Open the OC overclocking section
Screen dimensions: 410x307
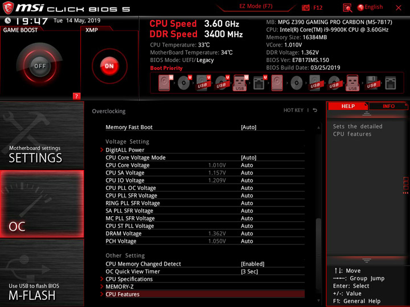[x=42, y=204]
